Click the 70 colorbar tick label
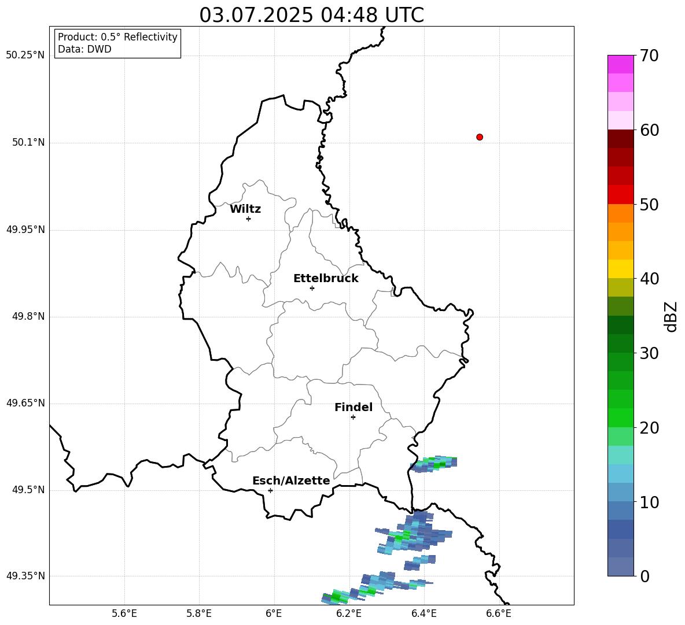Image resolution: width=685 pixels, height=625 pixels. coord(649,56)
